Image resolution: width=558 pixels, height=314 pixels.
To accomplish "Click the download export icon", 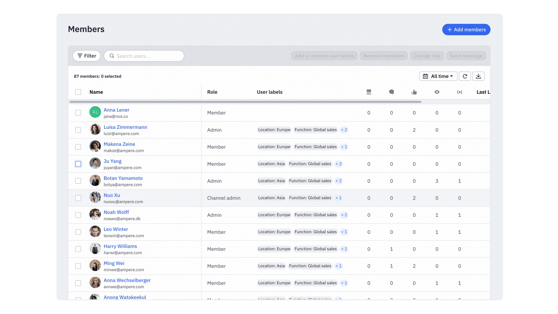I will 478,76.
